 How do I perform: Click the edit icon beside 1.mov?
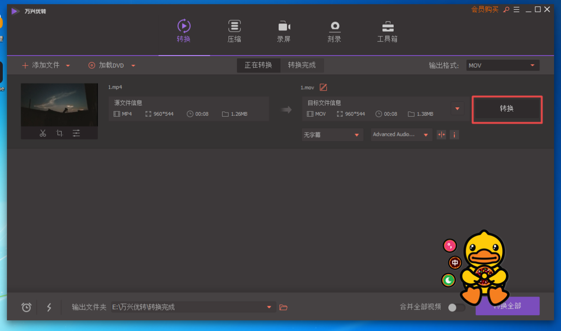pyautogui.click(x=323, y=87)
